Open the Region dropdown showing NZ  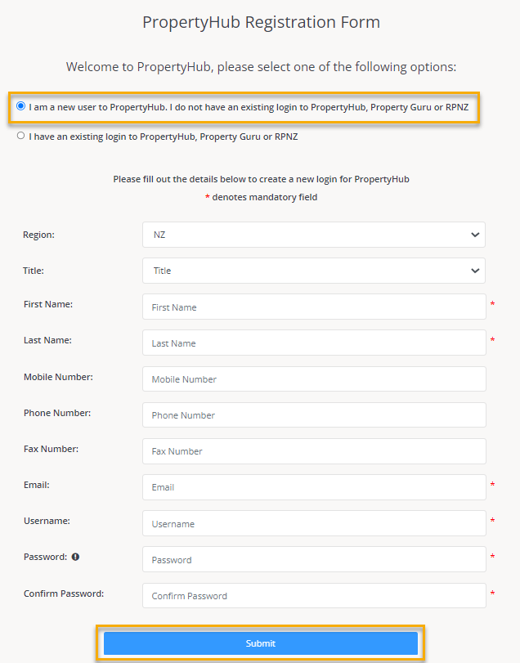[314, 235]
